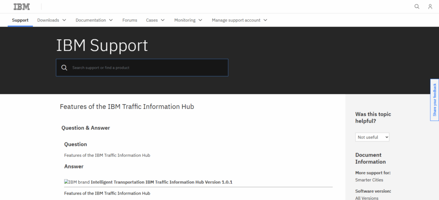Expand the Manage support account menu
The height and width of the screenshot is (200, 439).
click(x=240, y=20)
